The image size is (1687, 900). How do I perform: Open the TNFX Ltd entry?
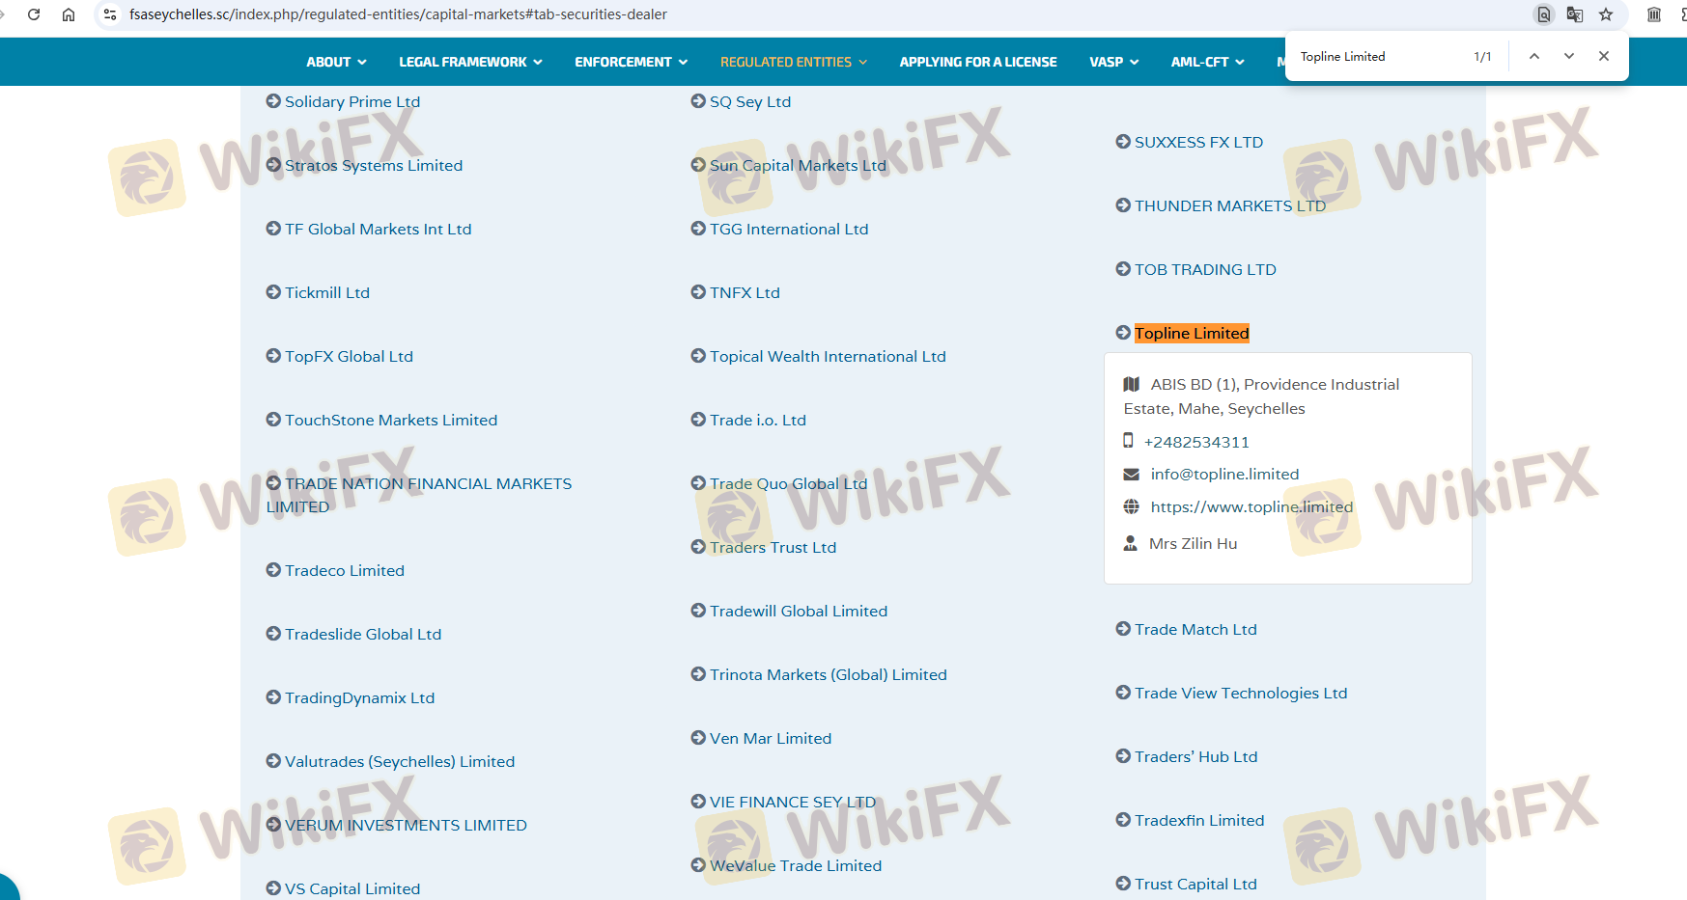click(x=735, y=292)
